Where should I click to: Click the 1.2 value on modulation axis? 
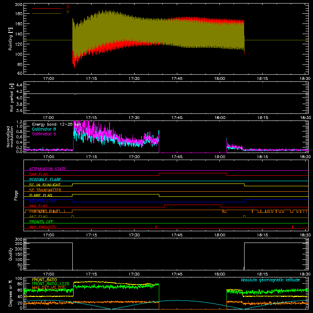click(19, 122)
